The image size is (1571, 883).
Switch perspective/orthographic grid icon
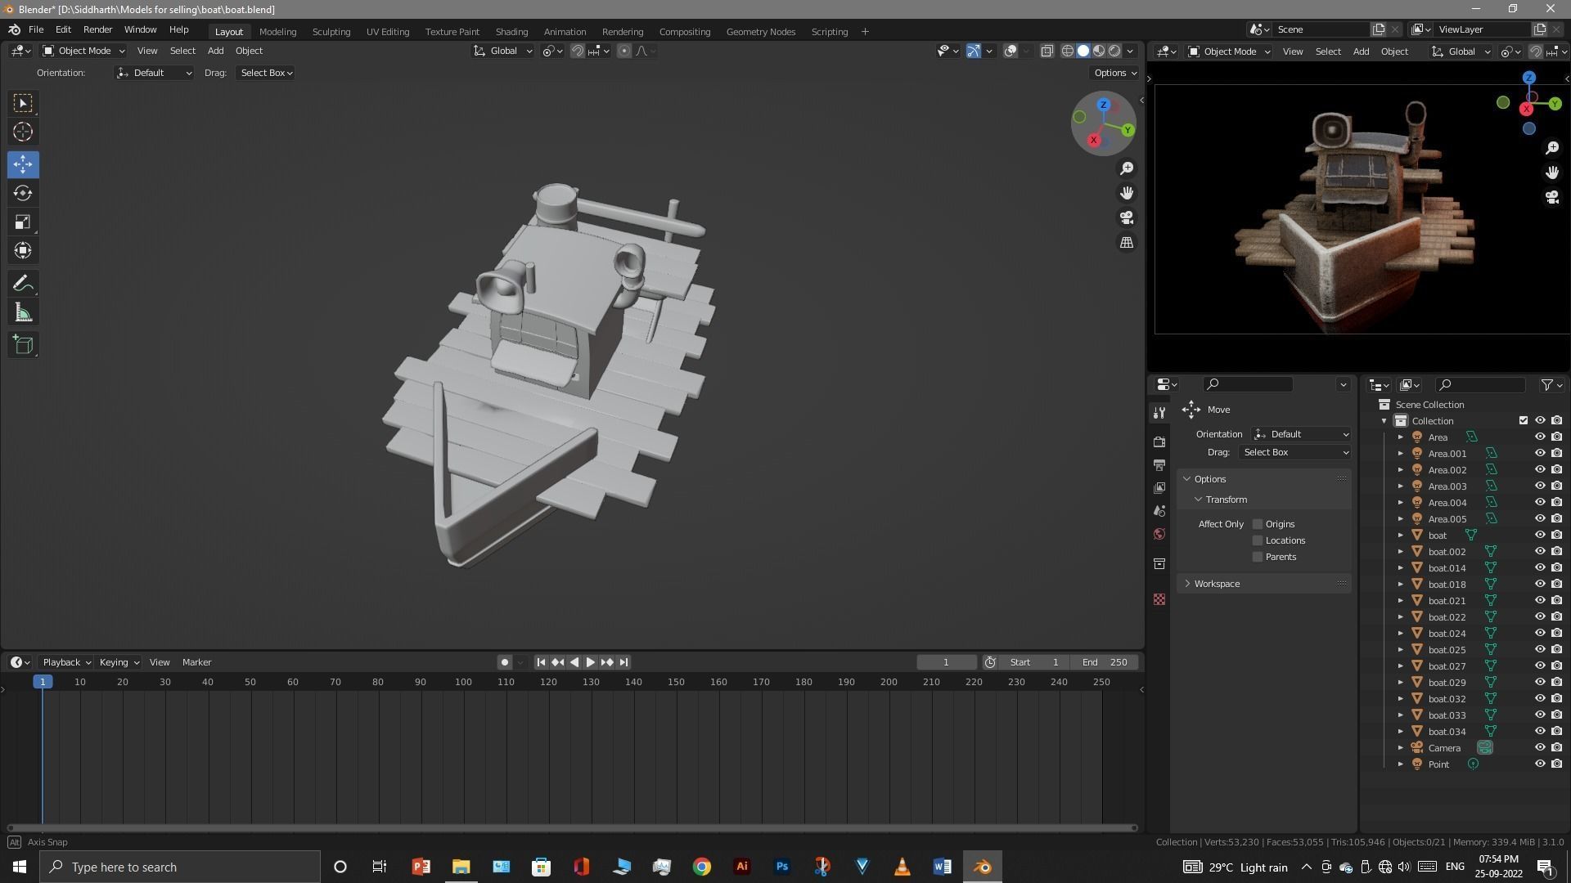click(x=1127, y=243)
